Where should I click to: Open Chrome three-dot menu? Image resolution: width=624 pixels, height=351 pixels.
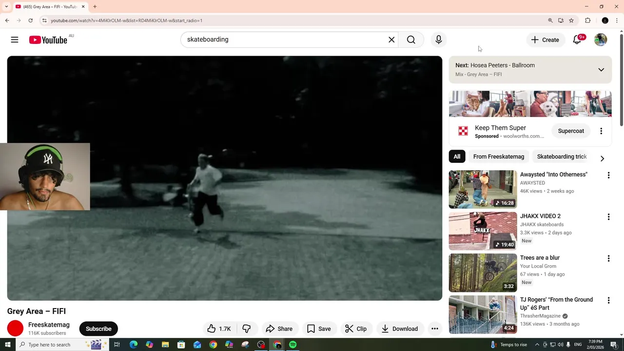[x=617, y=20]
